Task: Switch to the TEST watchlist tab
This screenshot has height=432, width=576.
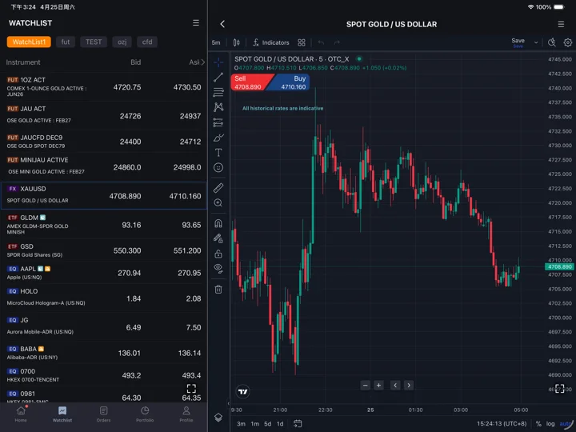Action: click(94, 42)
